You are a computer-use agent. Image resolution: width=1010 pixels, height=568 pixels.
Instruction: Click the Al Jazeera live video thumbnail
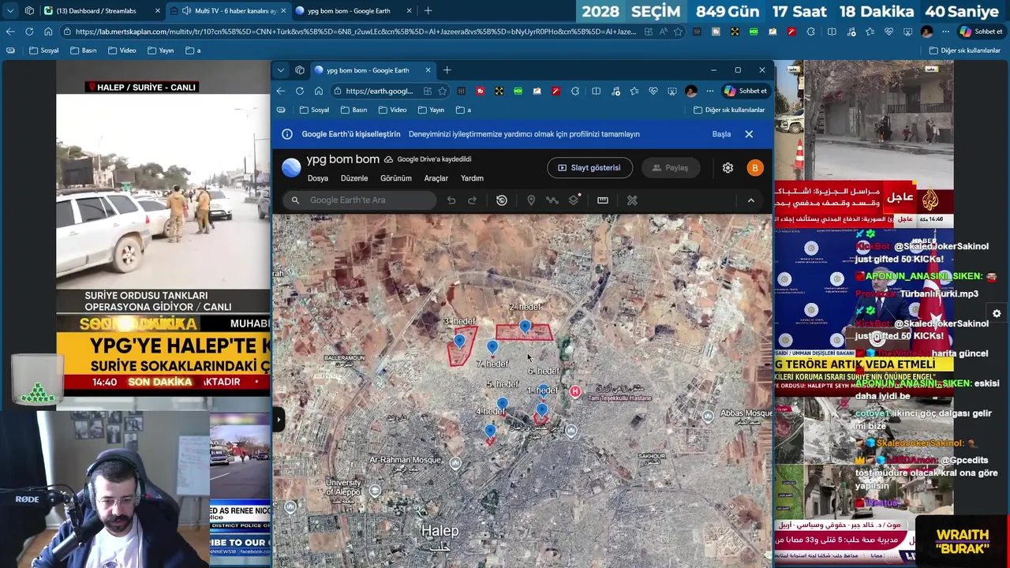pos(864,144)
